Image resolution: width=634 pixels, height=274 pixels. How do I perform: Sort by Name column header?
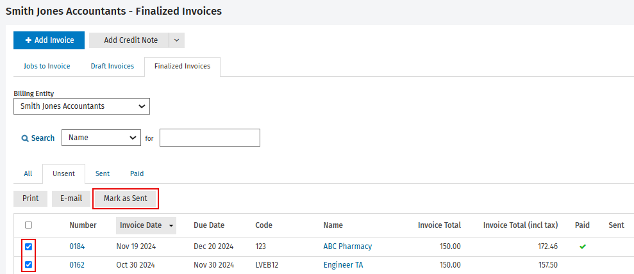tap(333, 225)
